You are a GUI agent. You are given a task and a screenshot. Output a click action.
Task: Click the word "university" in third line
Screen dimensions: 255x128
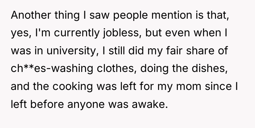click(x=72, y=51)
